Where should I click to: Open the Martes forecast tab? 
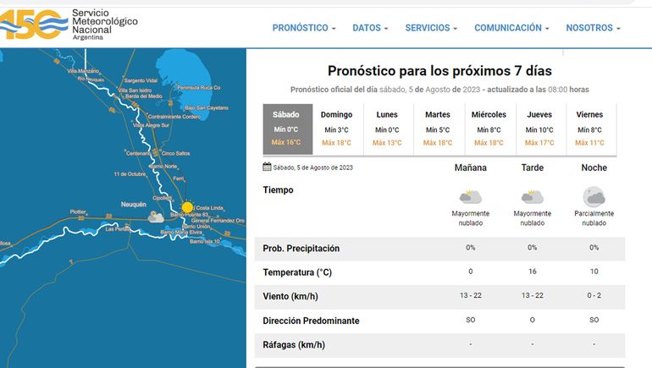click(438, 129)
